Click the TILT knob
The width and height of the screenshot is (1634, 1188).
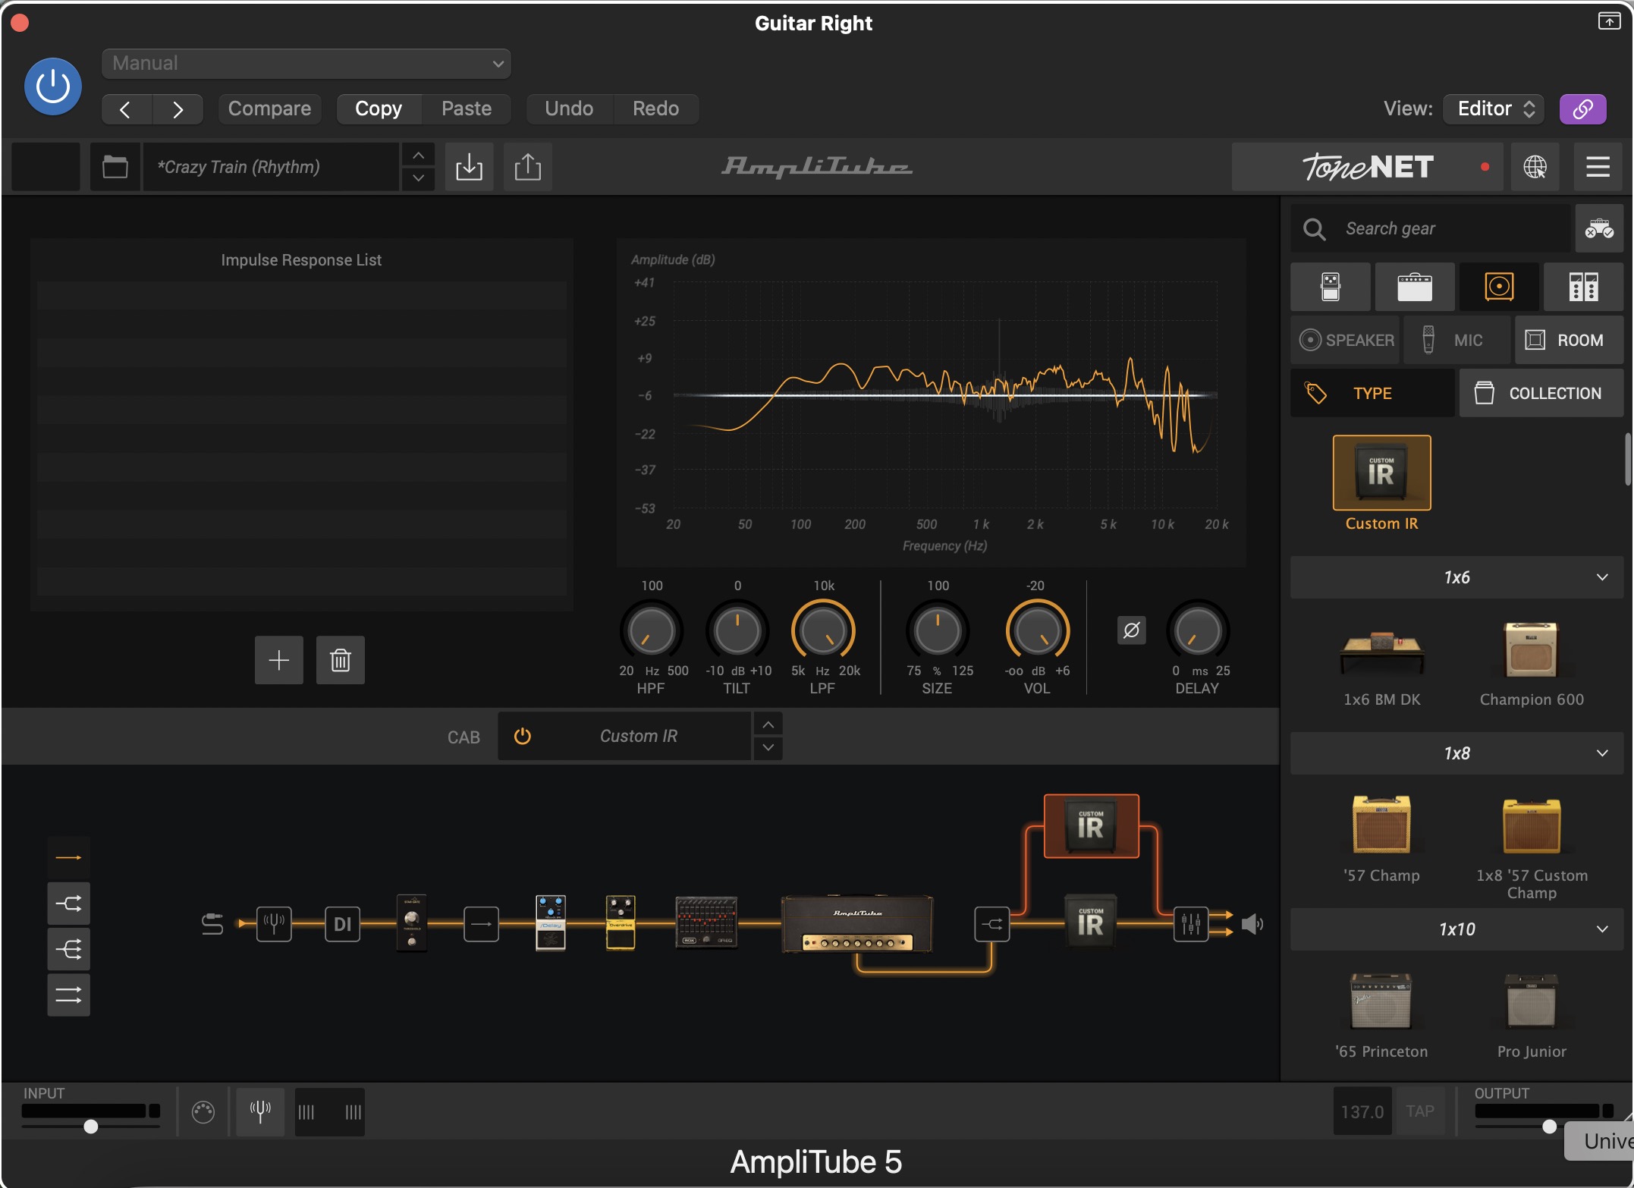[x=737, y=631]
